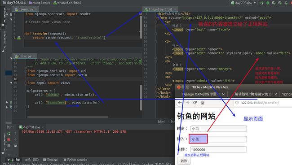Click Firefox reload button
The width and height of the screenshot is (292, 165).
coord(195,103)
